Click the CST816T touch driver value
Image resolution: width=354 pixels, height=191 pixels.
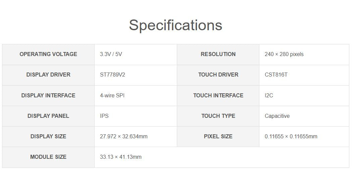276,75
